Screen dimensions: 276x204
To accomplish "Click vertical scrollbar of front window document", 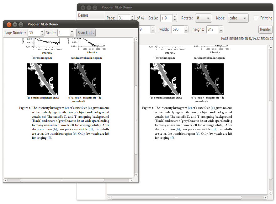I will [x=136, y=119].
